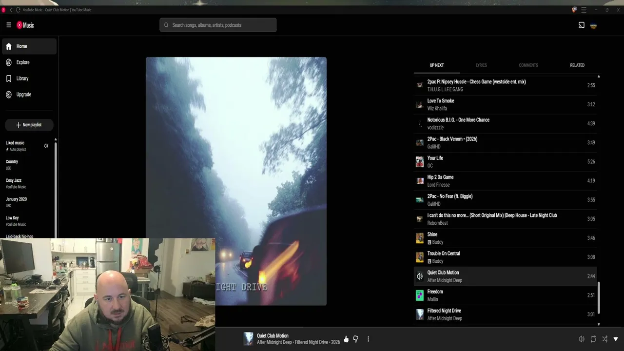
Task: Reload the page with the refresh icon
Action: tap(18, 10)
